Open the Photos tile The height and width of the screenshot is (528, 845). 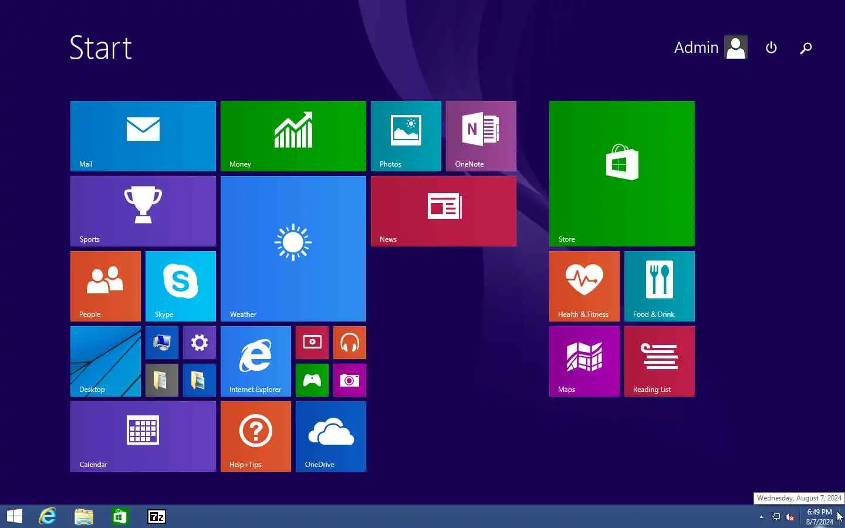[x=406, y=136]
